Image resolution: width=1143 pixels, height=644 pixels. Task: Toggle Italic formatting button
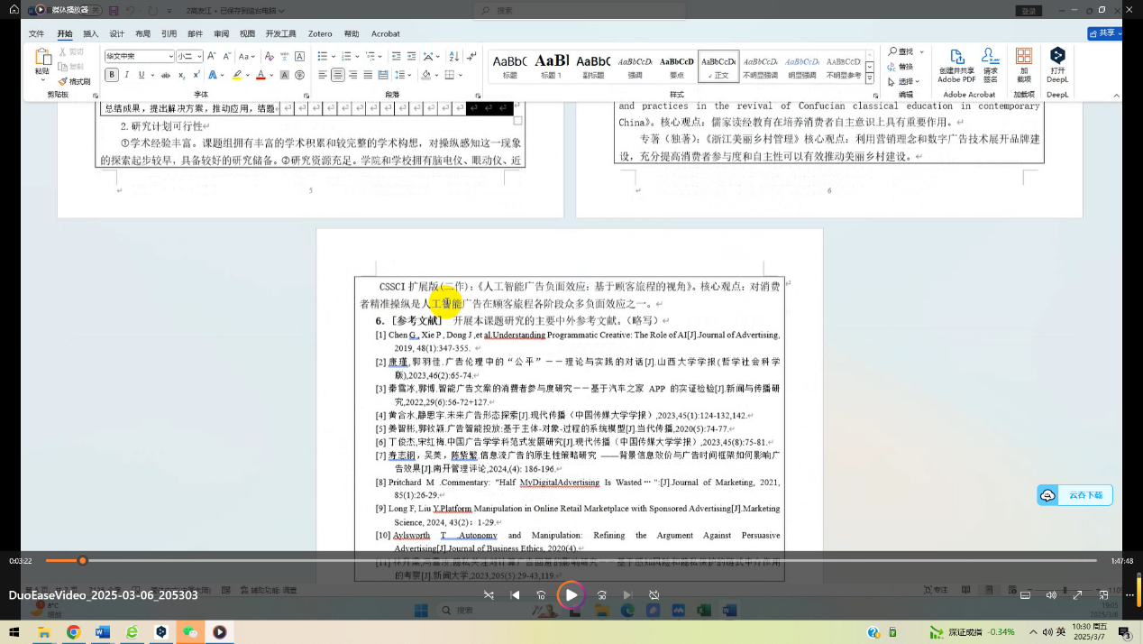127,75
